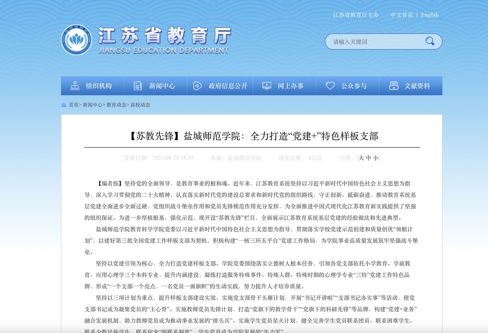This screenshot has height=333, width=488.
Task: Open 高校动态 breadcrumb link
Action: tap(140, 105)
